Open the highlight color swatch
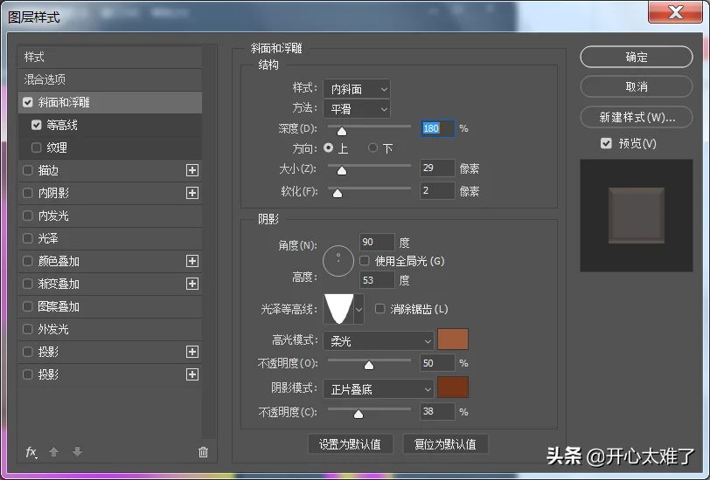The height and width of the screenshot is (480, 710). coord(453,339)
